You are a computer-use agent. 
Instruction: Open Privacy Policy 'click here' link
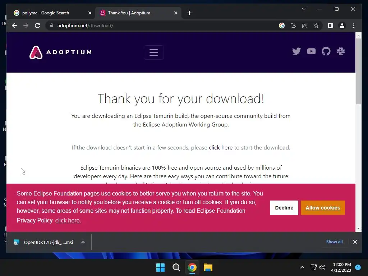tap(68, 220)
